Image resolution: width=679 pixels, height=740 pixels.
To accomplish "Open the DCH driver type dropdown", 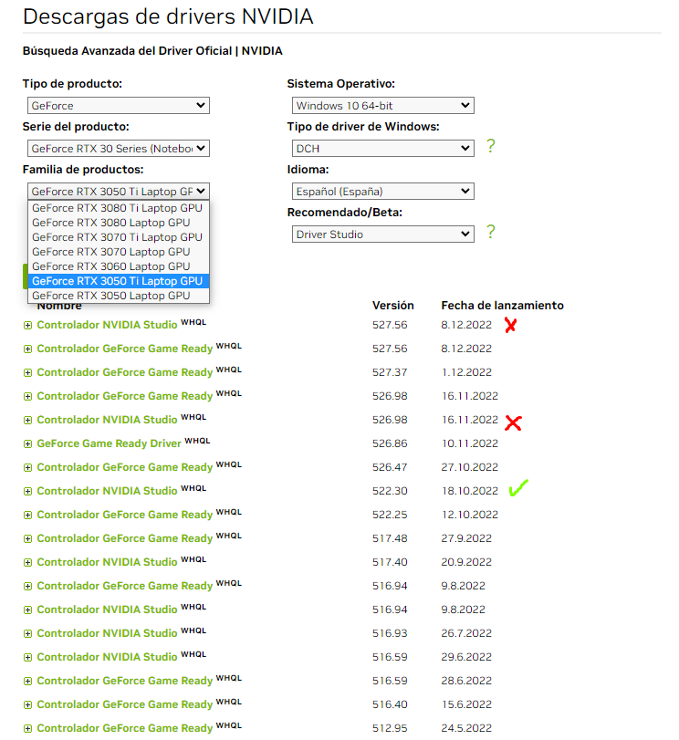I will coord(383,148).
